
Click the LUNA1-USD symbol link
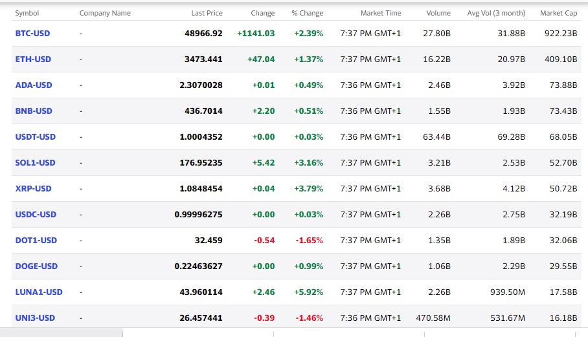point(39,292)
